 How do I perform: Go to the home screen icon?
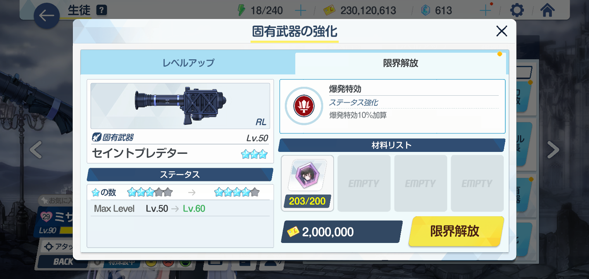click(x=547, y=10)
